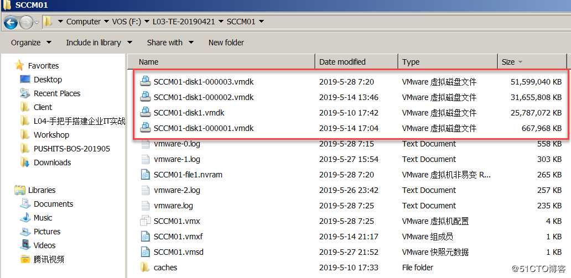Sort by the Date modified column
Viewport: 571px width, 278px height.
356,62
